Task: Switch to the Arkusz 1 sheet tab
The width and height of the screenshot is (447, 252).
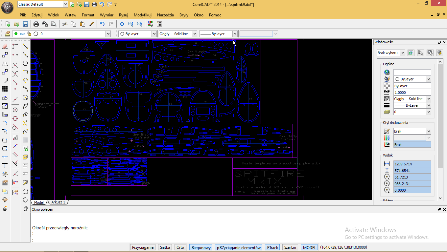Action: 58,202
